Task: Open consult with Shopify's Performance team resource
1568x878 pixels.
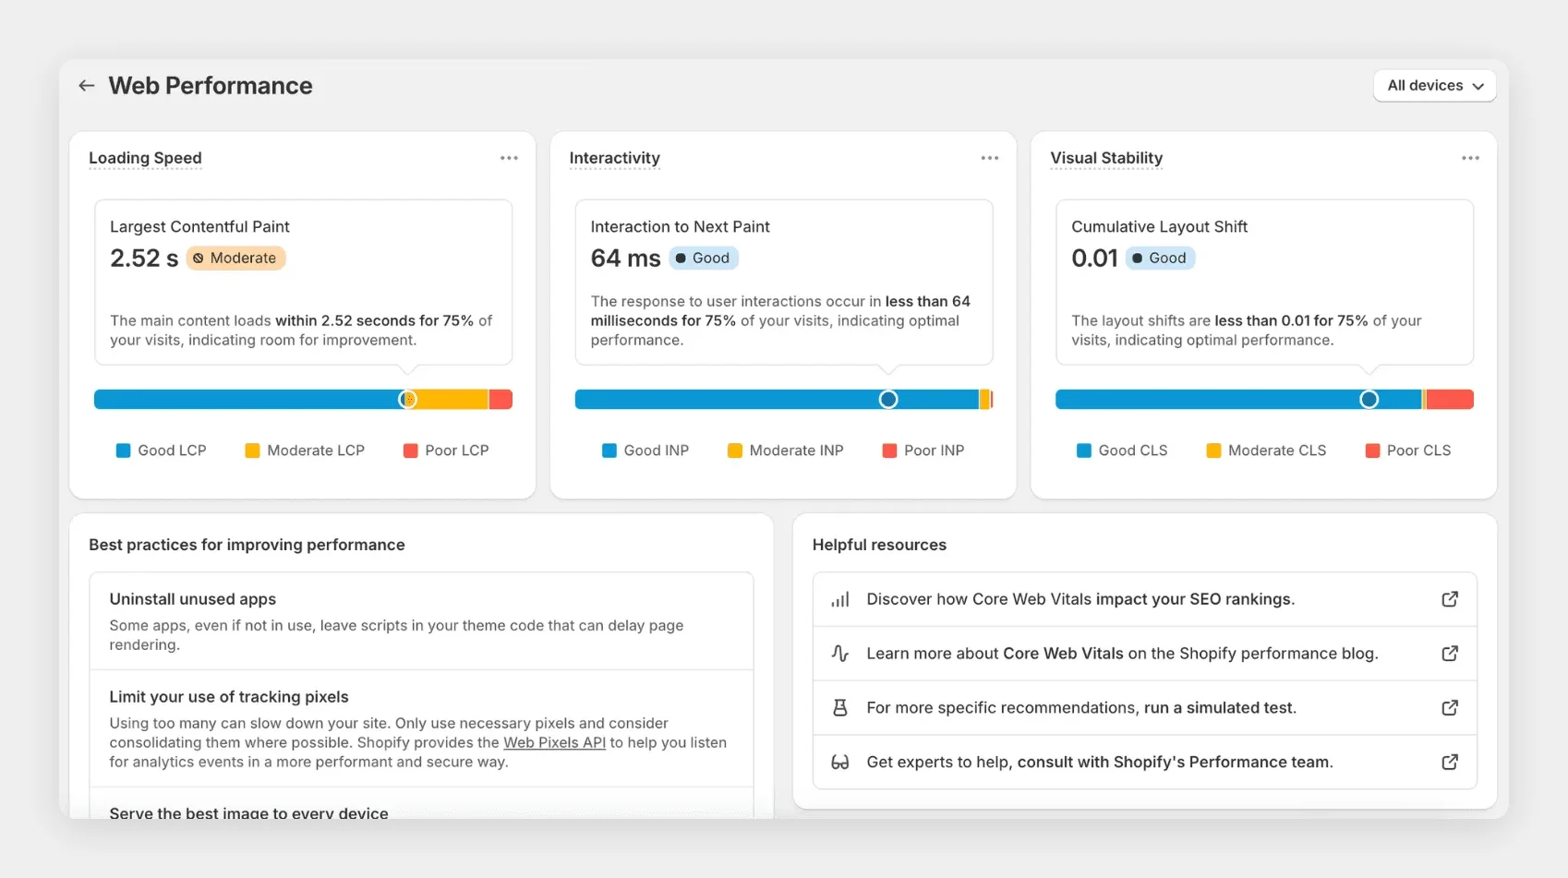Action: point(1145,763)
